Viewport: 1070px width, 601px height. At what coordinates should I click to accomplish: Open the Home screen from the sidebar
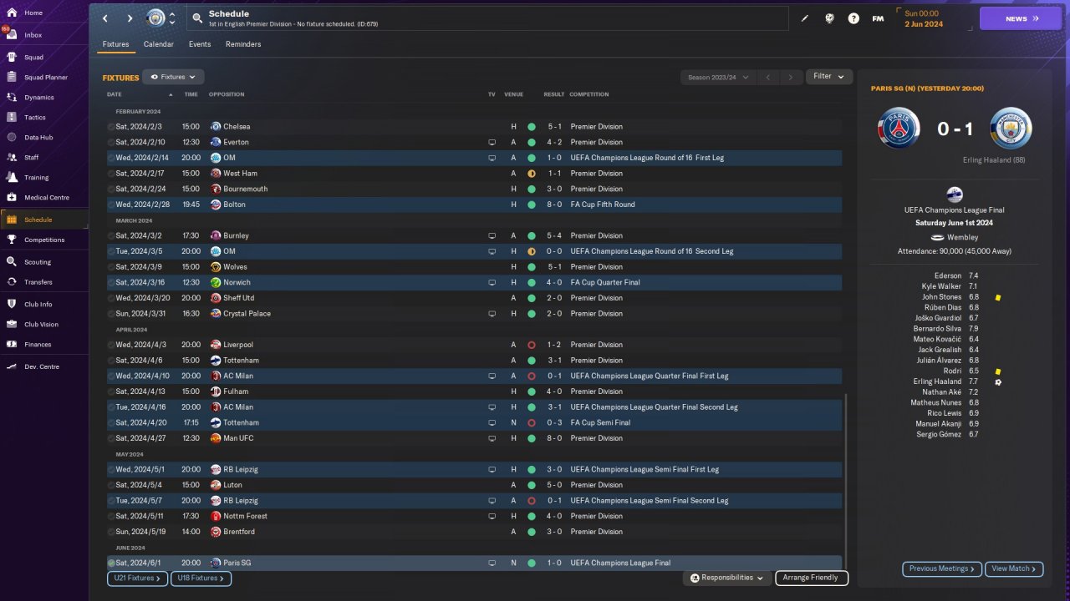(x=44, y=13)
